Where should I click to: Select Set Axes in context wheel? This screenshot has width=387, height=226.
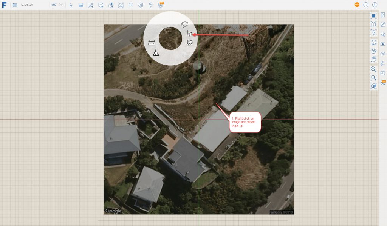[x=189, y=34]
